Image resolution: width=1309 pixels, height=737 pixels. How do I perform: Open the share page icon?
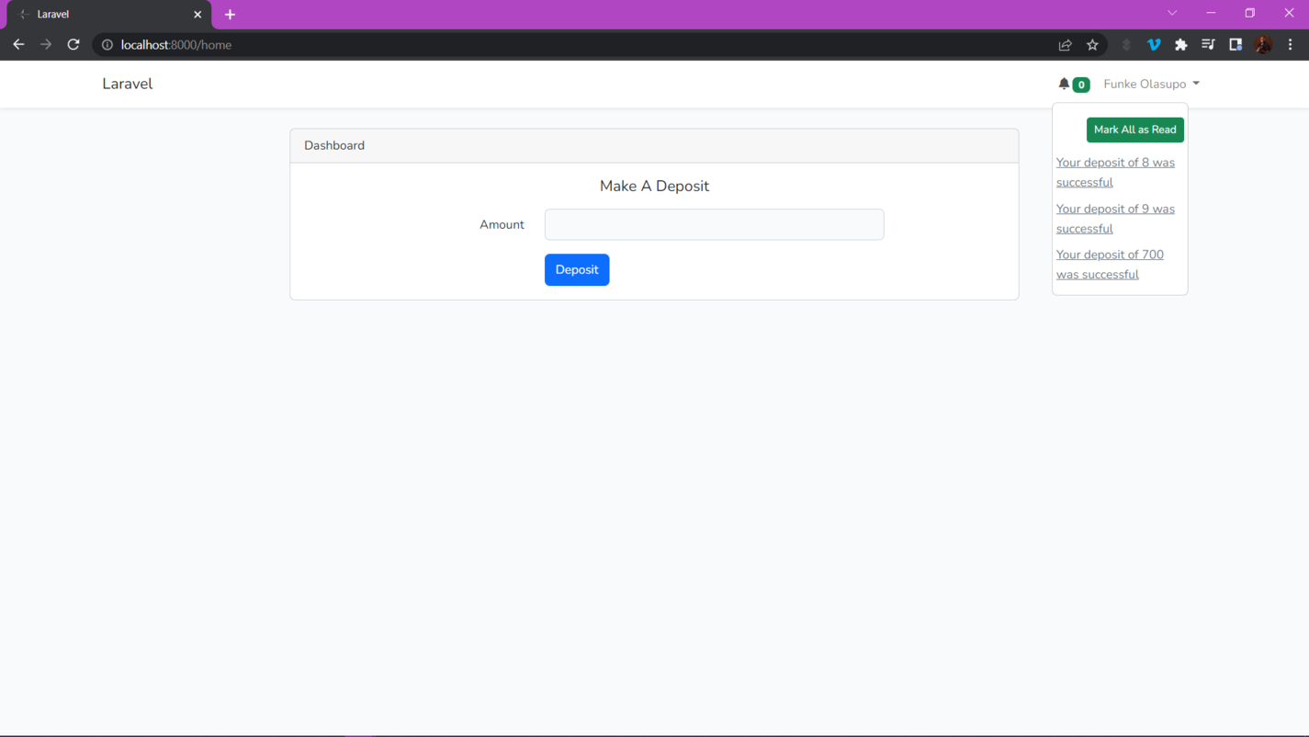(1065, 44)
